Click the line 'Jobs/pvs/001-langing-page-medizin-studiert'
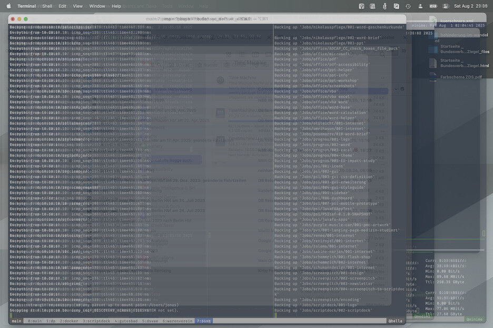The width and height of the screenshot is (493, 328). click(338, 230)
